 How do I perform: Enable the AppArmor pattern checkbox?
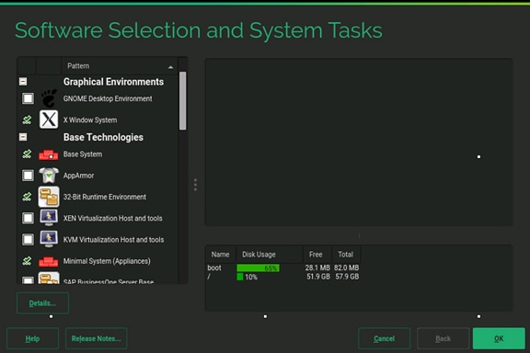[x=28, y=176]
